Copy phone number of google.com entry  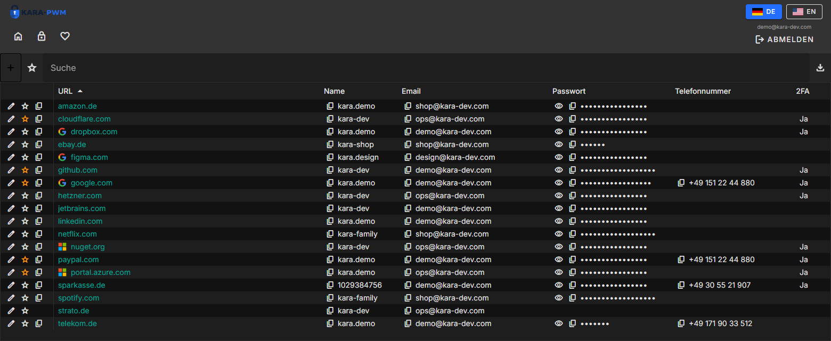681,183
